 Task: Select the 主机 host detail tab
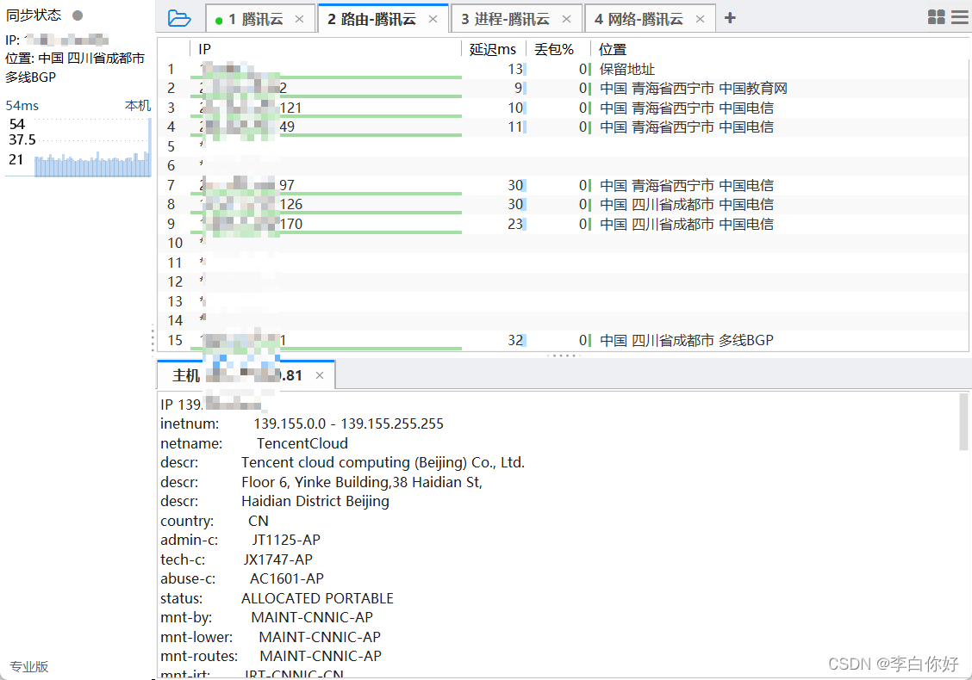pos(246,375)
